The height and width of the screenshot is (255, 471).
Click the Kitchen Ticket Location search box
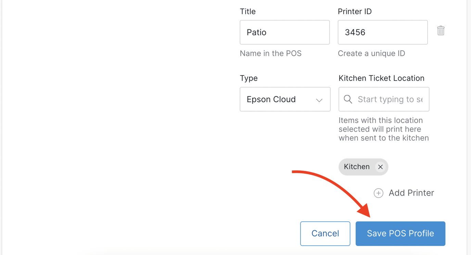coord(383,99)
